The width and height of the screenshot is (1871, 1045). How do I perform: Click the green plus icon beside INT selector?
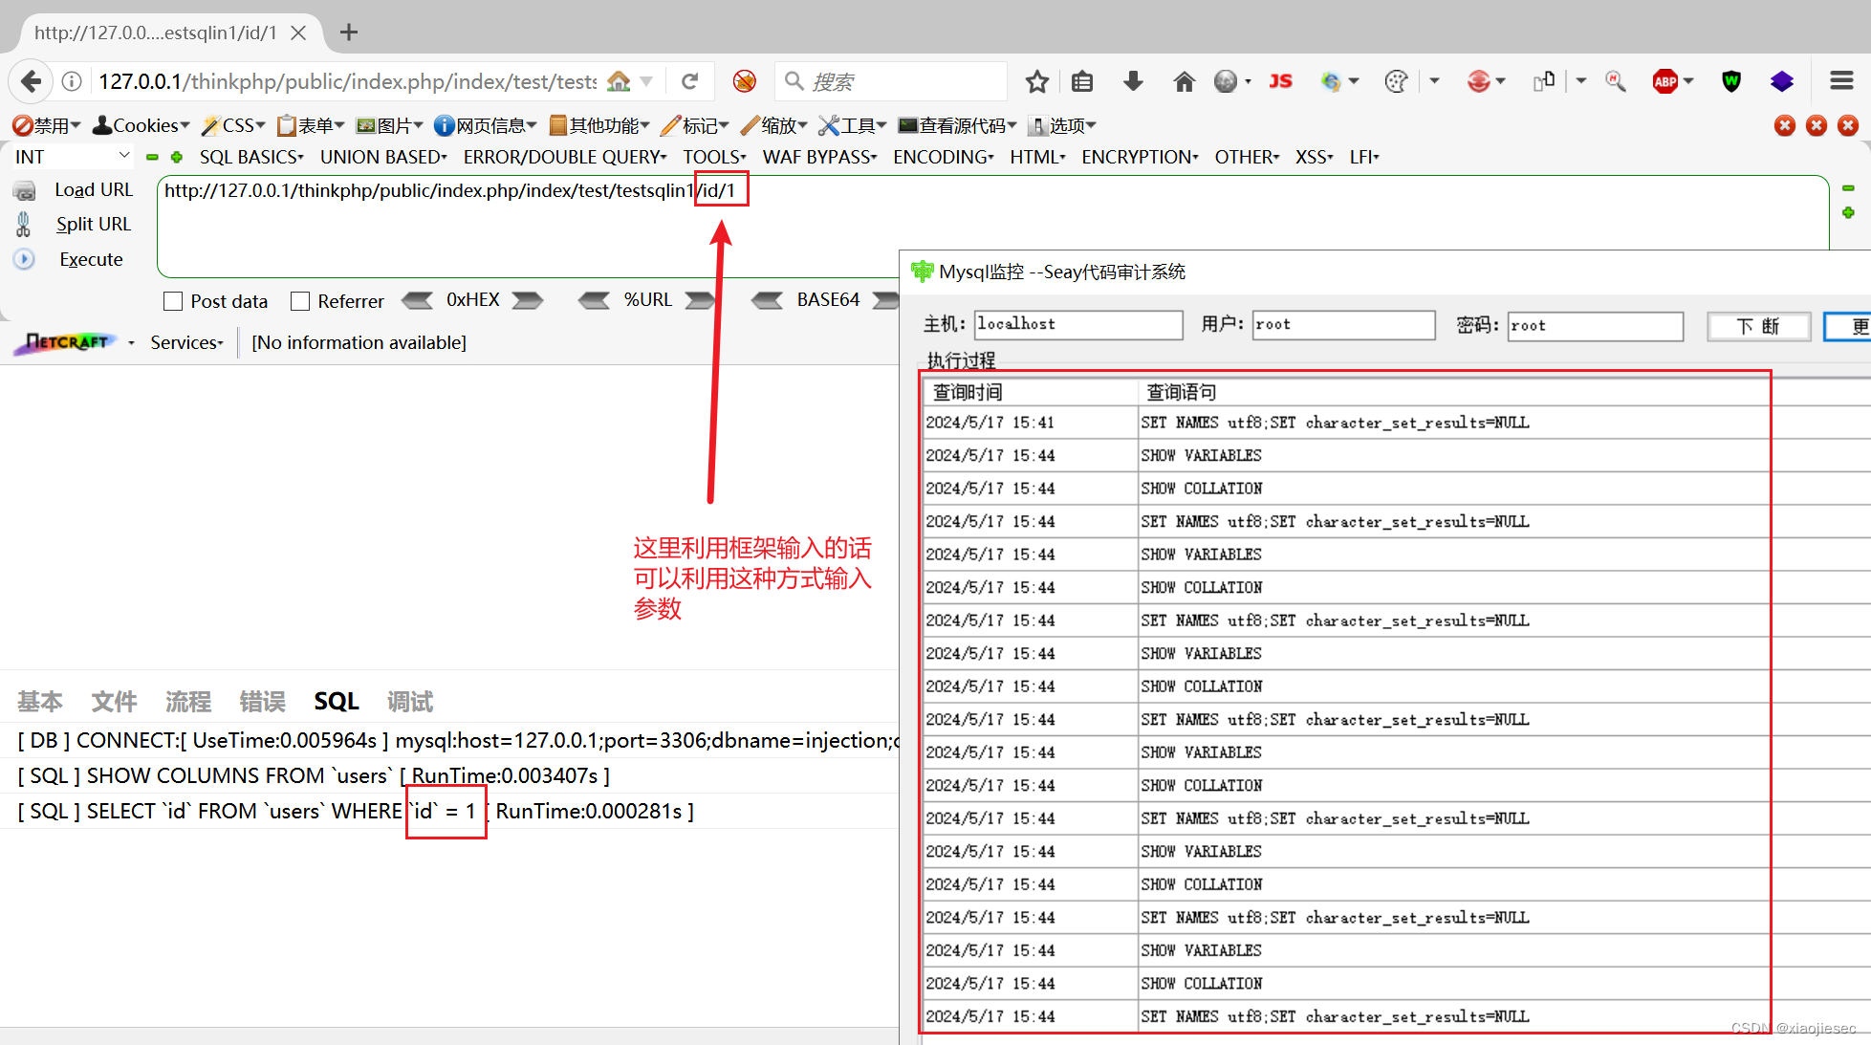177,157
